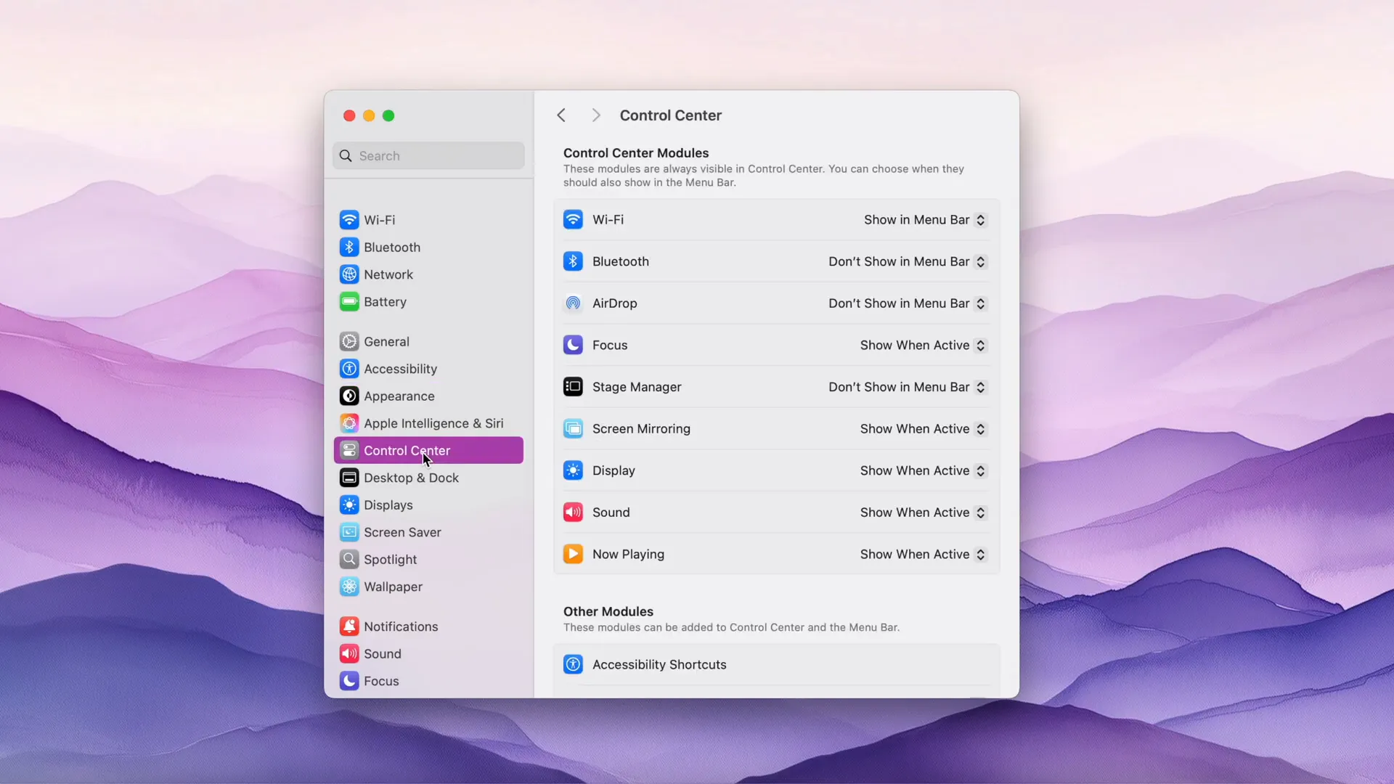The width and height of the screenshot is (1394, 784).
Task: Click the forward navigation arrow
Action: [596, 115]
